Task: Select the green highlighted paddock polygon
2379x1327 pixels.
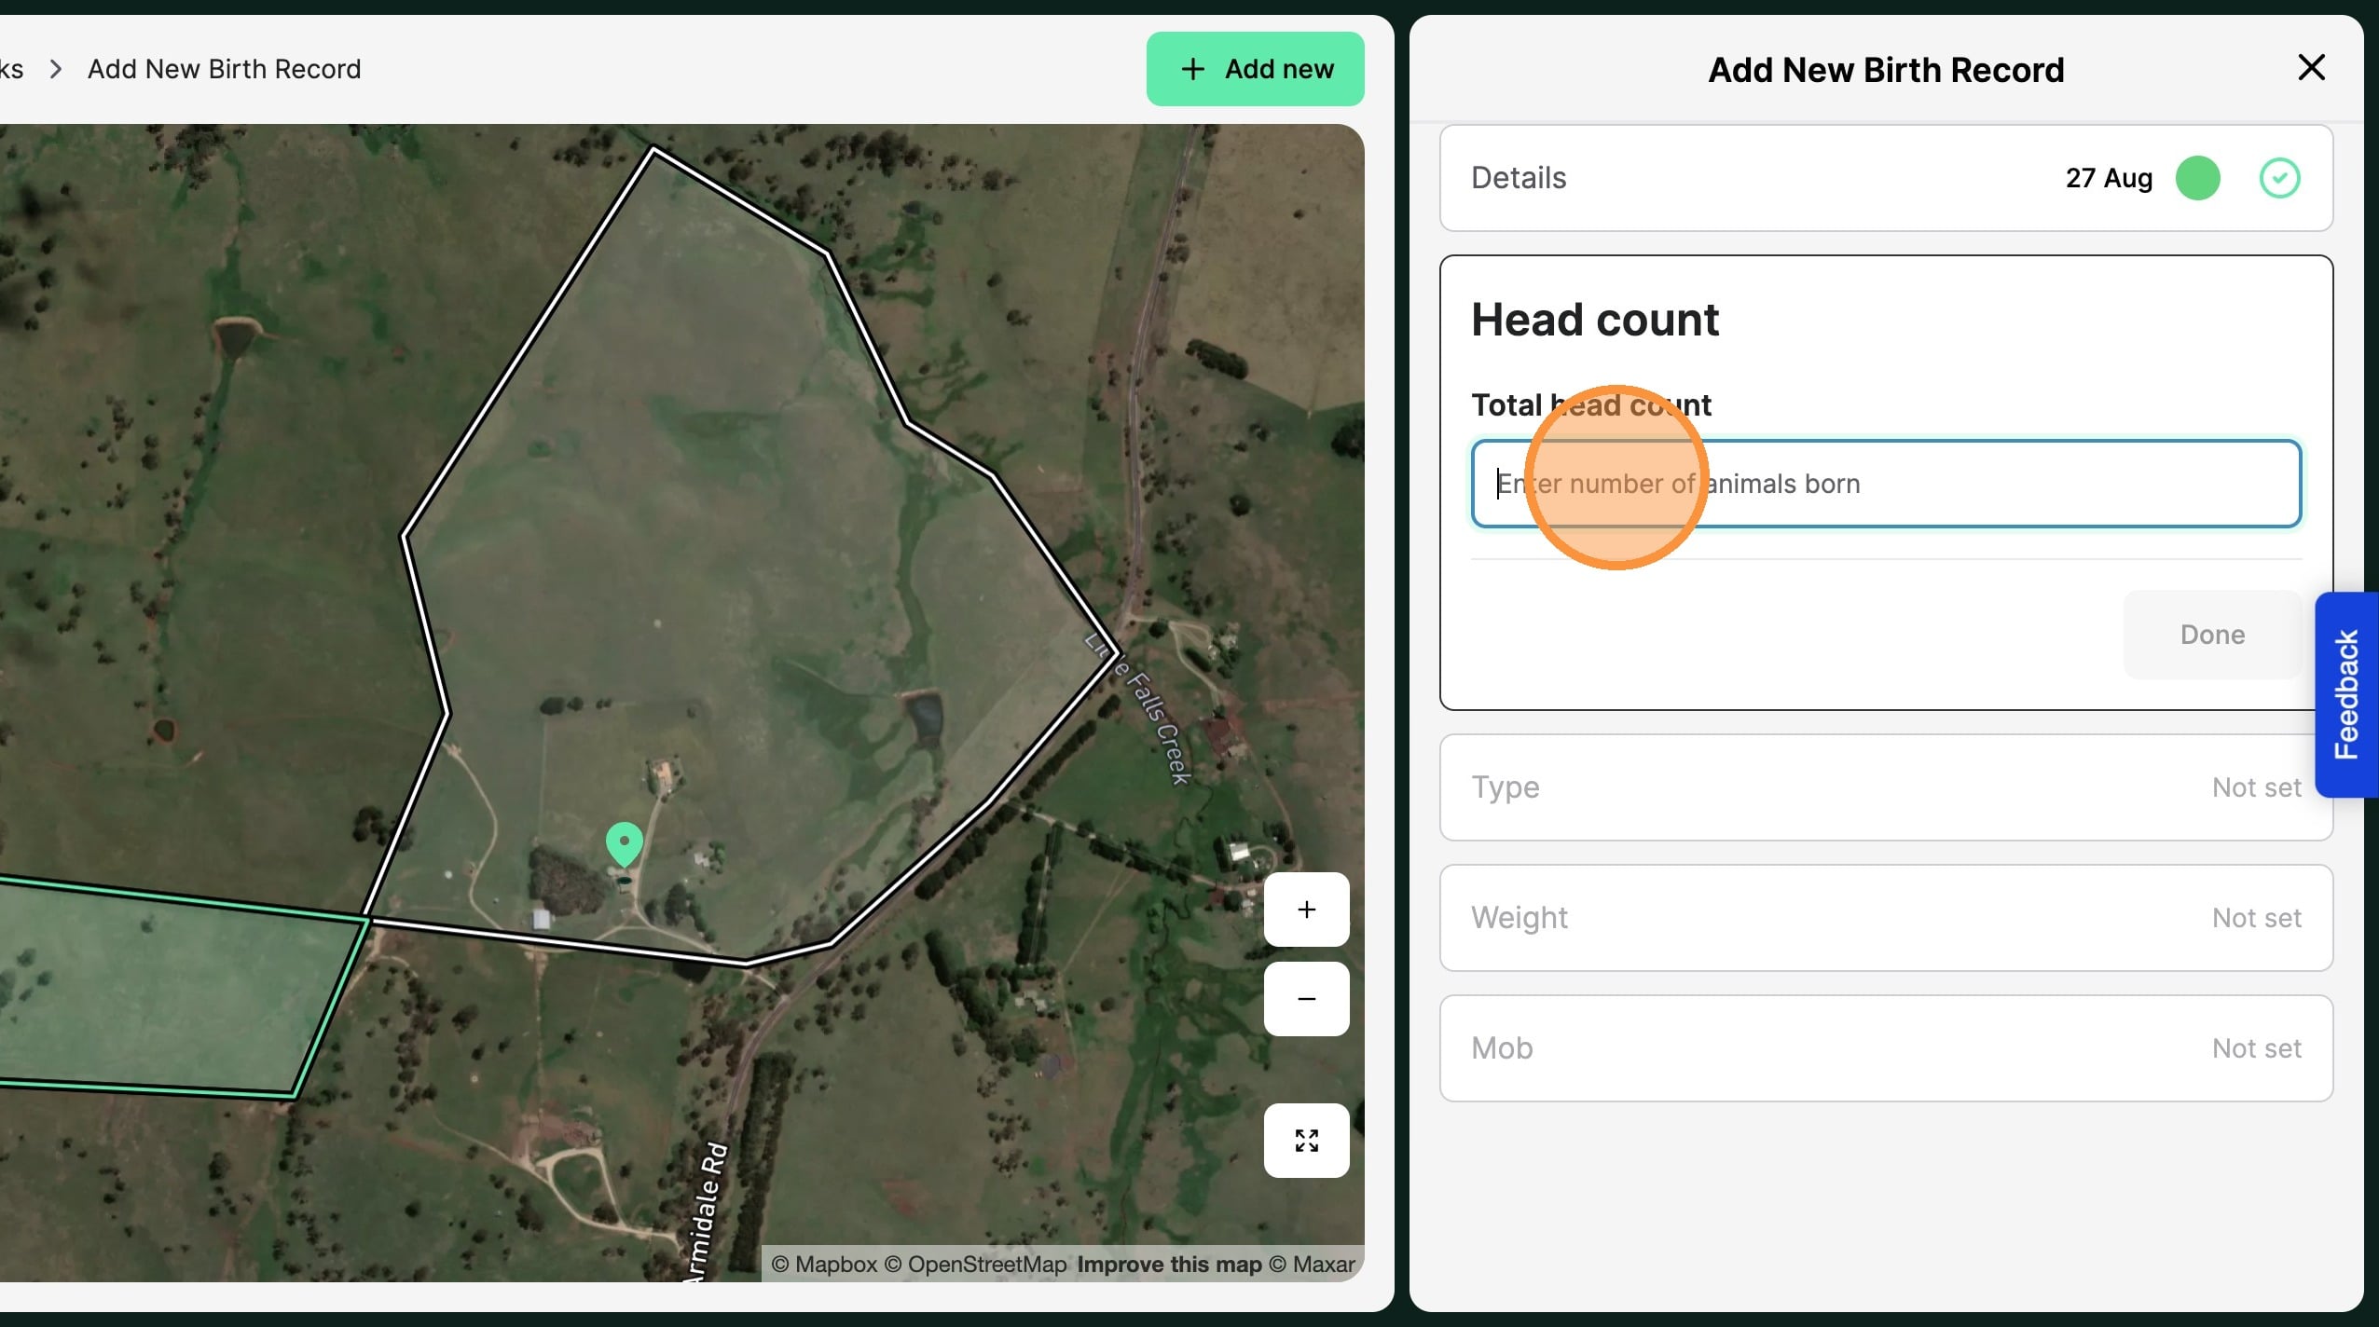Action: pos(168,988)
